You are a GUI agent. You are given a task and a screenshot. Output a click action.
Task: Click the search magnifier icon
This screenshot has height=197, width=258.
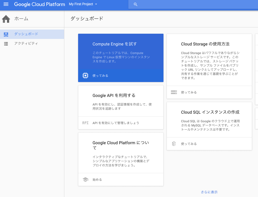click(135, 4)
